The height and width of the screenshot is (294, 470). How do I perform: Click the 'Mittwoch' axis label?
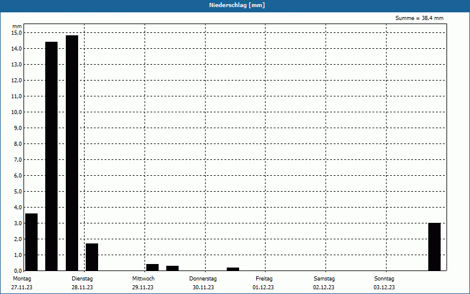point(143,279)
